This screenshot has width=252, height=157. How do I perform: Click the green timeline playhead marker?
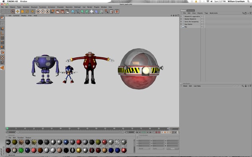7,129
